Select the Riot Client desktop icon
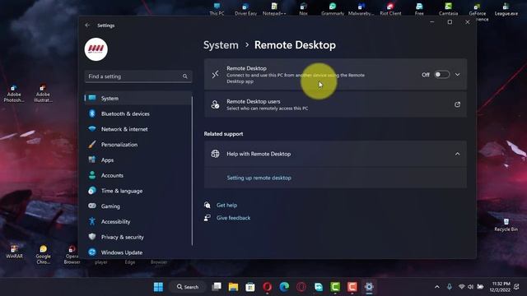The height and width of the screenshot is (296, 527). 390,9
